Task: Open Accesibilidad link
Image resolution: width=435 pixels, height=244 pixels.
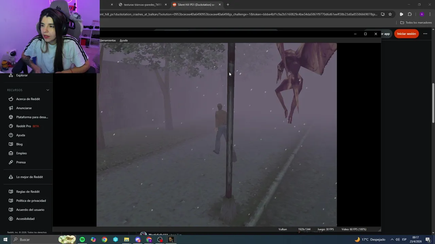Action: click(25, 219)
